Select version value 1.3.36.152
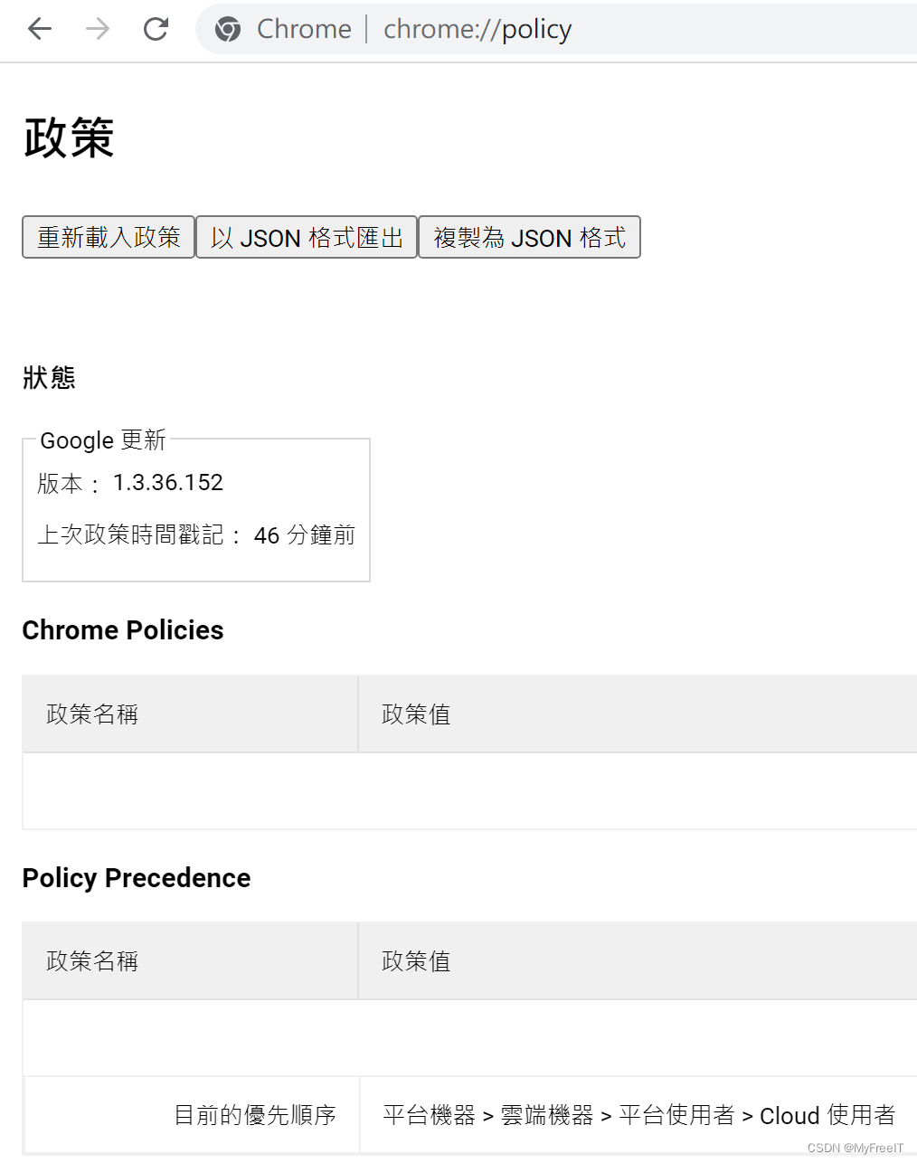This screenshot has width=917, height=1163. 168,483
